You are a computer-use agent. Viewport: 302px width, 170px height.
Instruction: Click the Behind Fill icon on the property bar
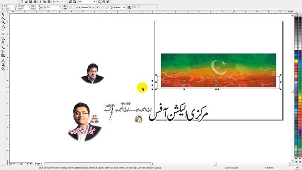click(129, 8)
